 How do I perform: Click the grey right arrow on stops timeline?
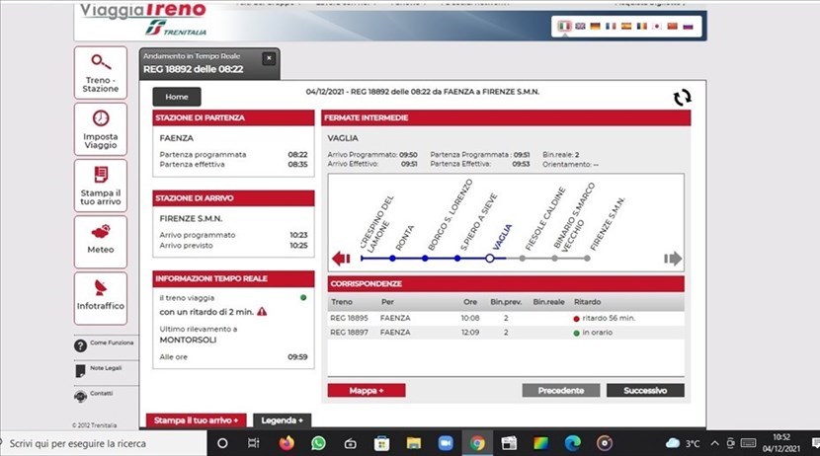point(673,258)
